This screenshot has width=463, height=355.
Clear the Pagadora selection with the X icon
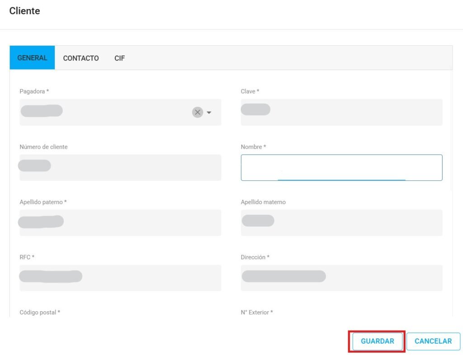point(197,112)
